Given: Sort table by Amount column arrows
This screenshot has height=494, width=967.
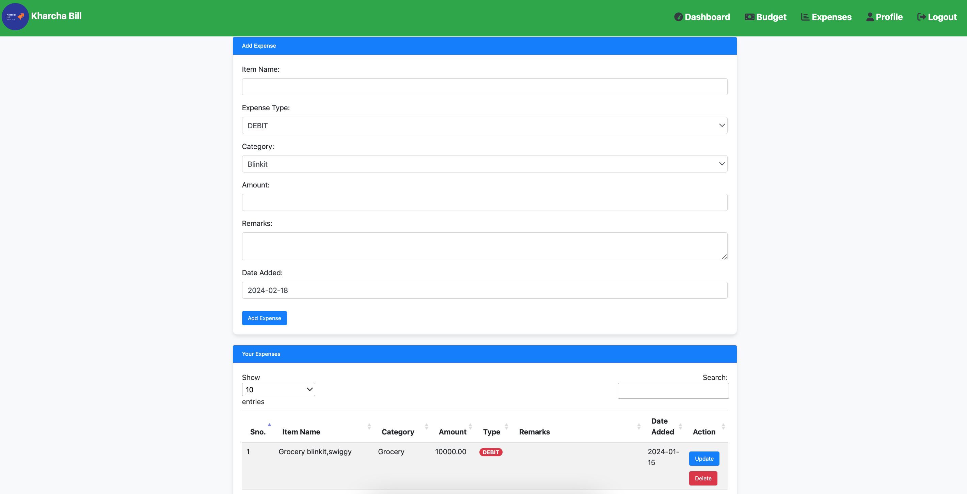Looking at the screenshot, I should 470,427.
